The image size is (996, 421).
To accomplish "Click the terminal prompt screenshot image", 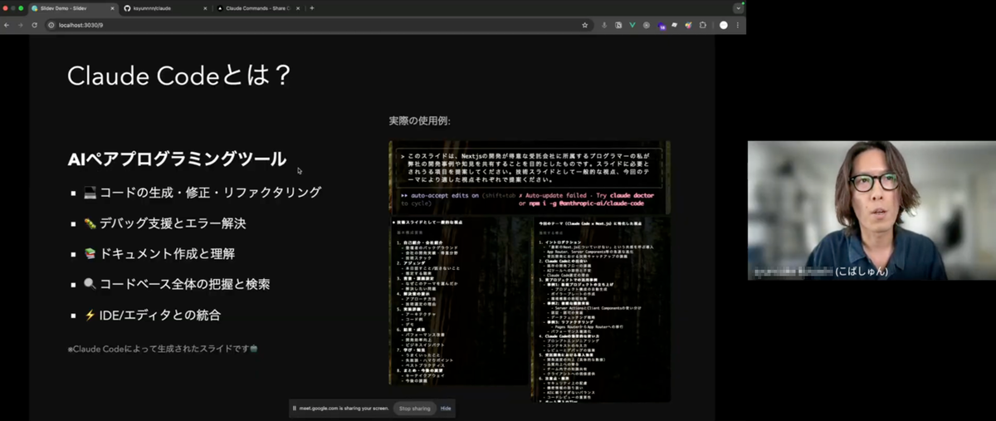I will click(529, 179).
